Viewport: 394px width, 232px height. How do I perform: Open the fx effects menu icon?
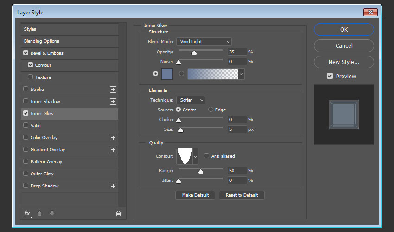pyautogui.click(x=27, y=213)
